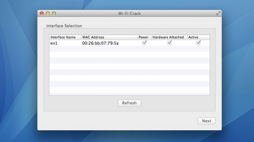Click the Hardware Attached column header

coord(169,37)
